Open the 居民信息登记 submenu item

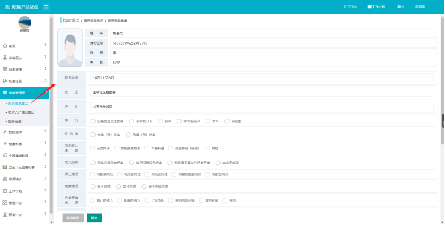[x=18, y=103]
